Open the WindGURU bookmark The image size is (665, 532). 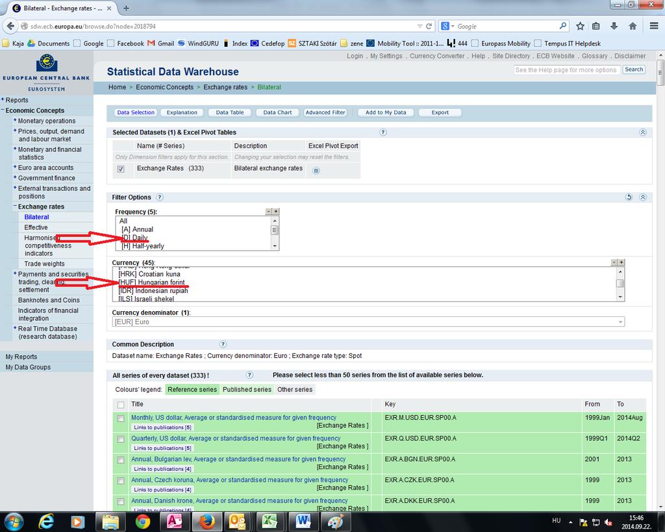click(x=198, y=44)
